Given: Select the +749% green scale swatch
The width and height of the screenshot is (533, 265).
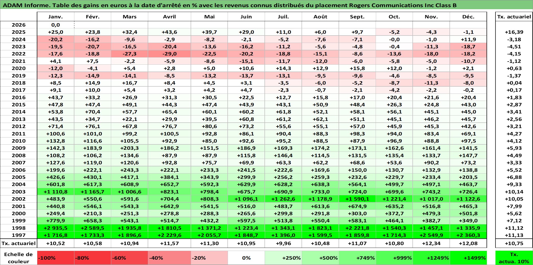Looking at the screenshot, I should (357, 258).
